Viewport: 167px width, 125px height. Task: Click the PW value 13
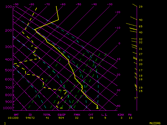(x=130, y=118)
